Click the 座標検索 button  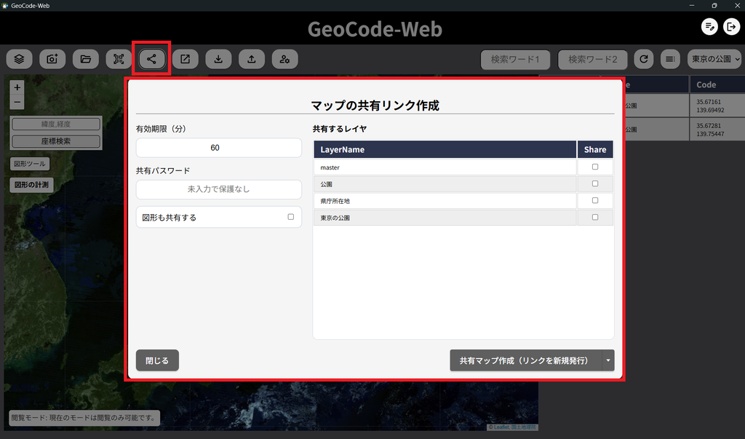pos(56,141)
